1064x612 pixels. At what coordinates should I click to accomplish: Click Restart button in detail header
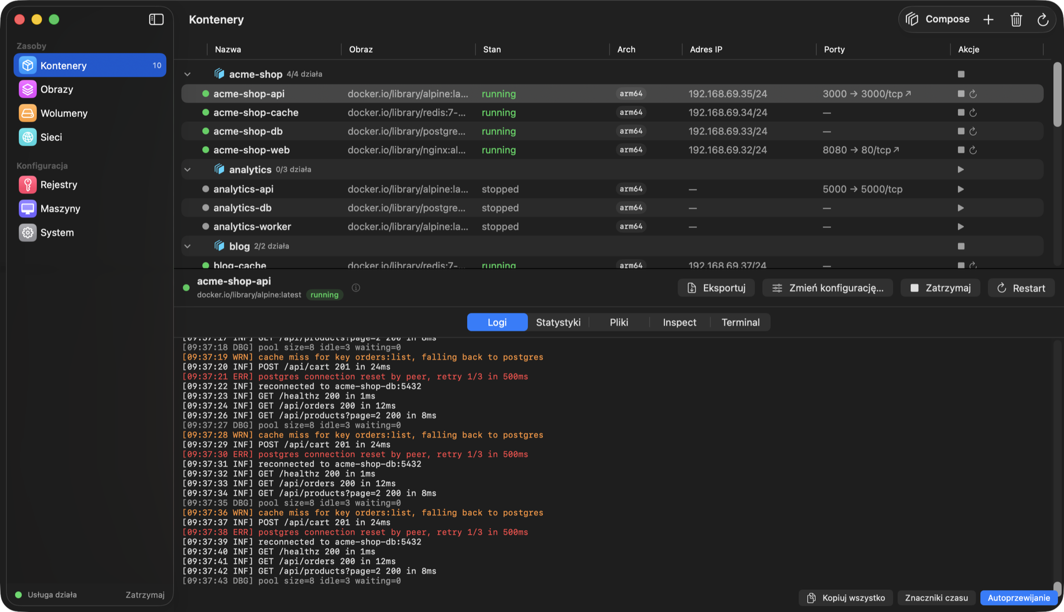(1021, 288)
